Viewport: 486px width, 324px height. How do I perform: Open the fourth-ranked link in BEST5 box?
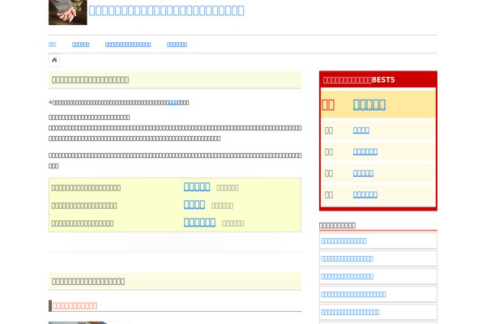[363, 173]
